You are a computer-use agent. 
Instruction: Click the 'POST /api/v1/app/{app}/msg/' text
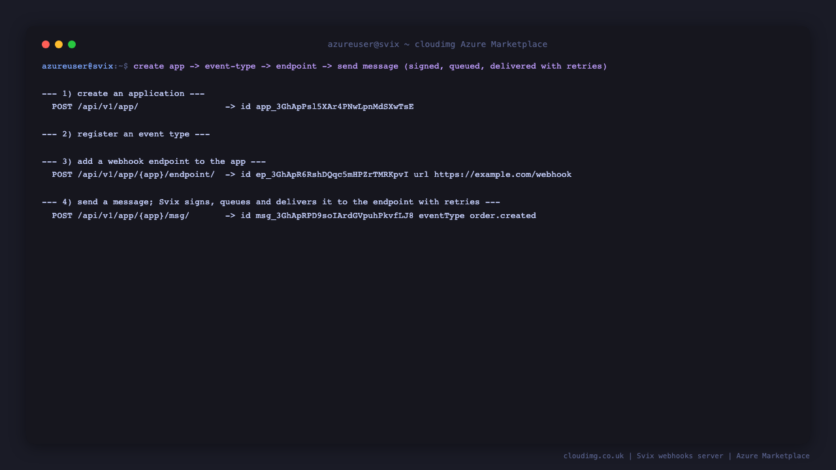[121, 215]
